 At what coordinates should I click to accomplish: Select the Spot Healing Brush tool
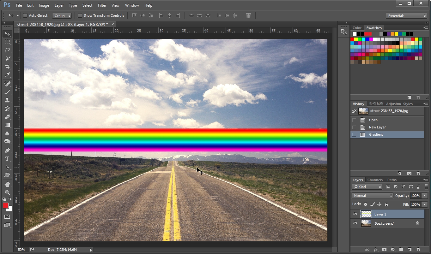[x=7, y=84]
